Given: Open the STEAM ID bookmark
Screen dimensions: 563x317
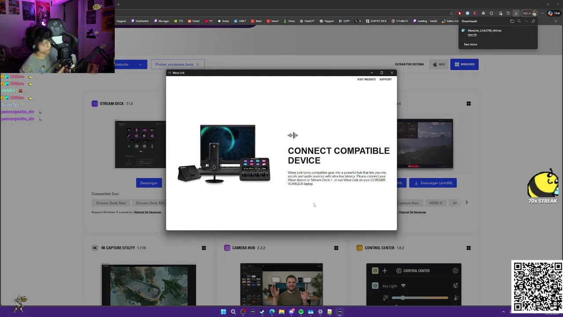Looking at the screenshot, I should tap(399, 21).
